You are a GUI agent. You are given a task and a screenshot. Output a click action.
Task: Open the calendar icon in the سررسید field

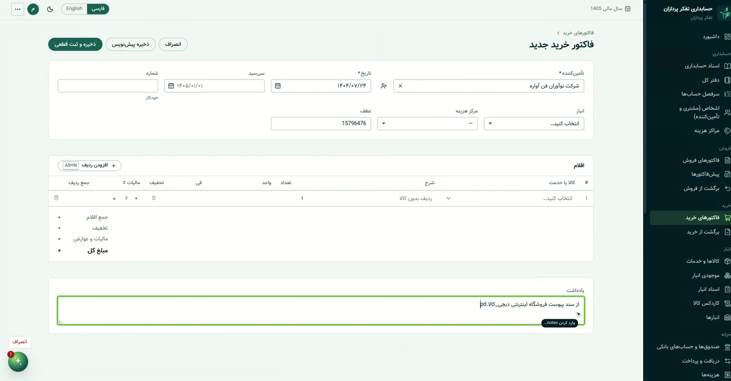(x=171, y=86)
